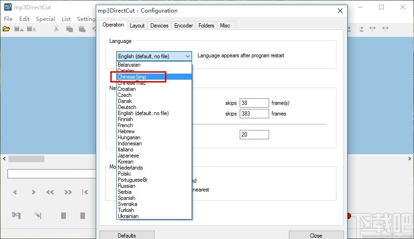Click the yellow open-folder toolbar icon
Screen dimensions: 414x239
(7, 29)
